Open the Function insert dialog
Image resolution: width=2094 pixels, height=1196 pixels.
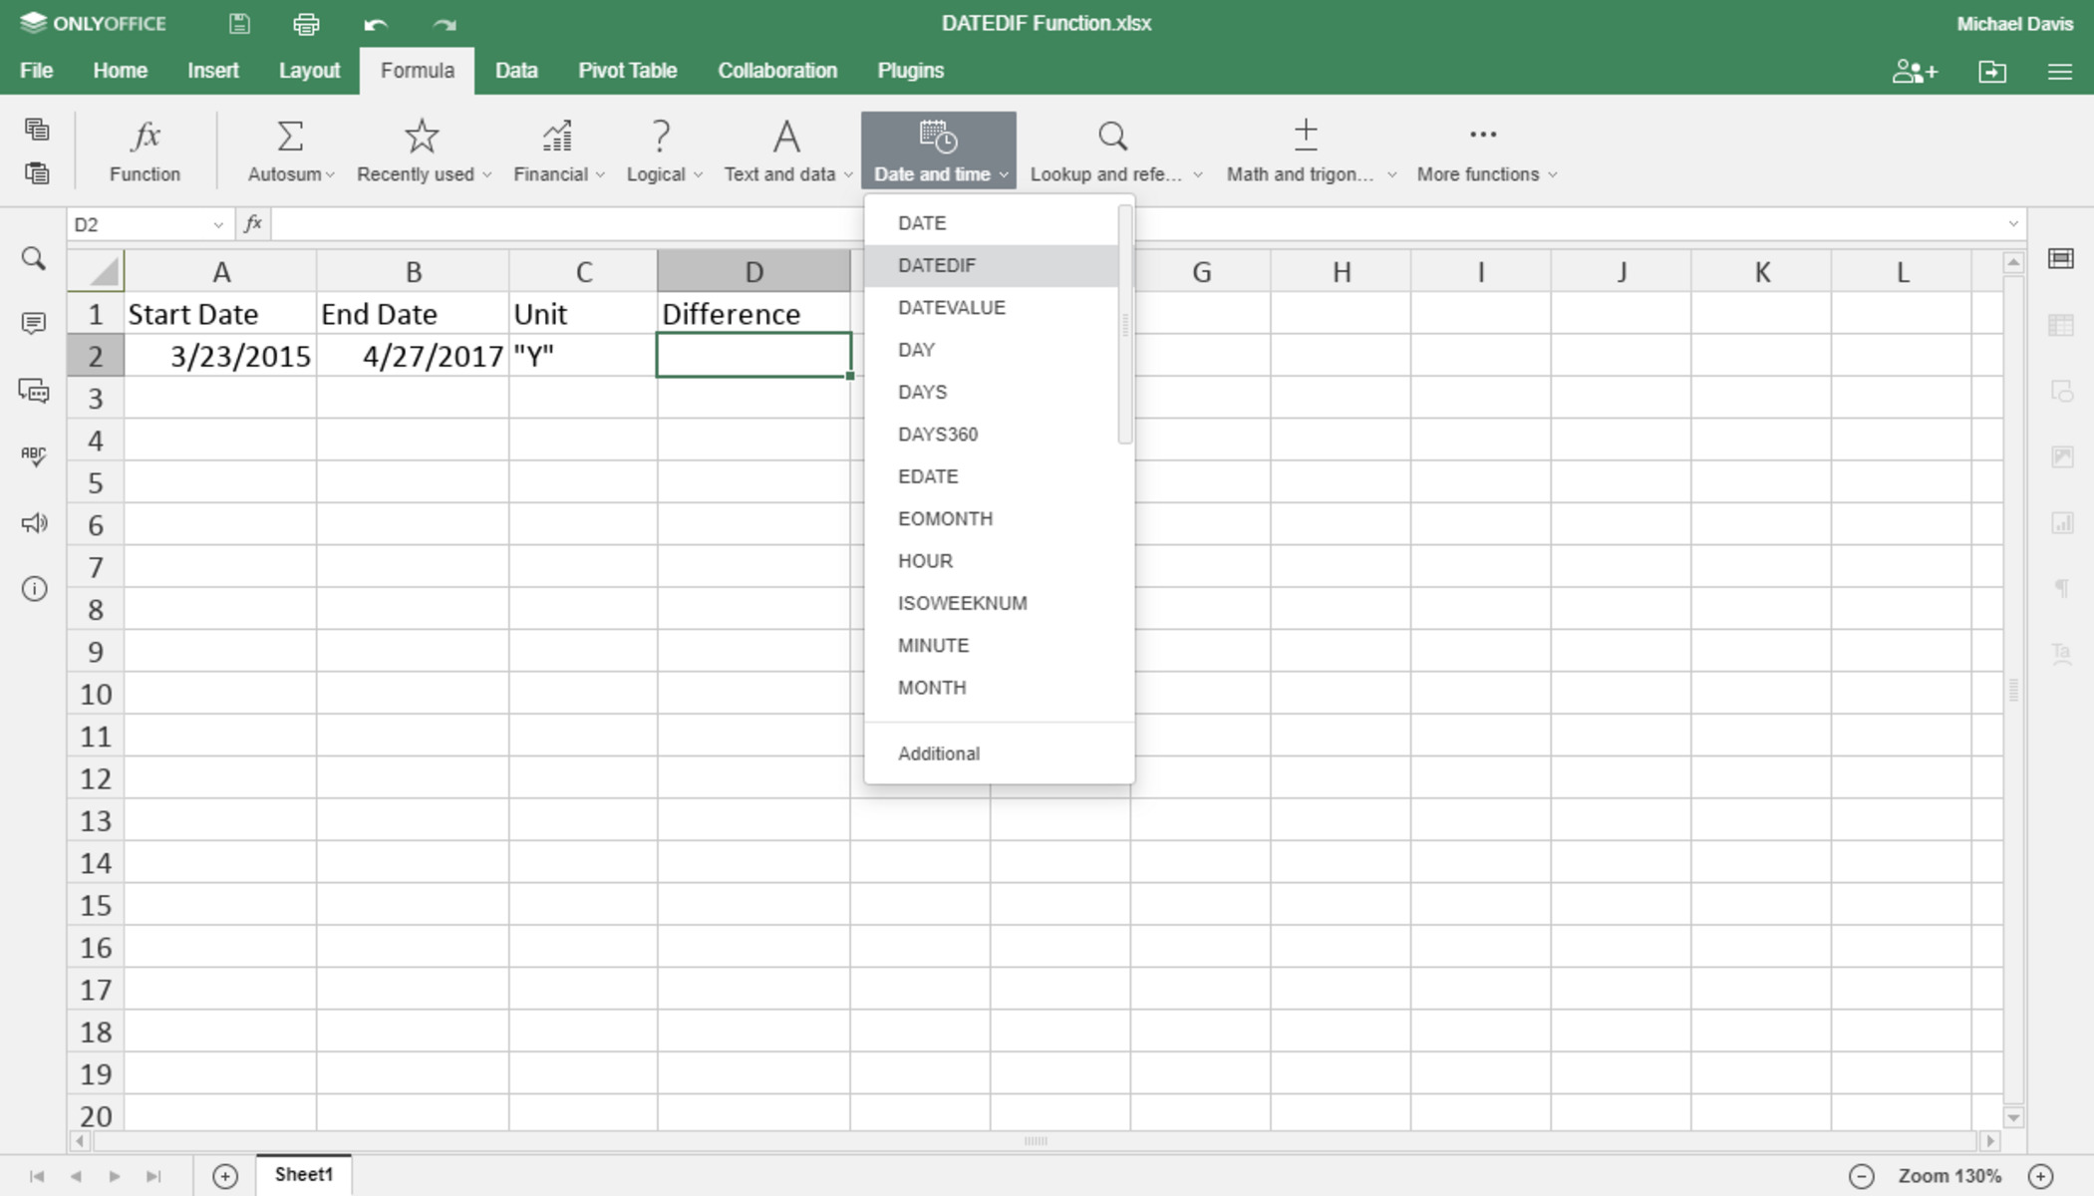pyautogui.click(x=145, y=149)
